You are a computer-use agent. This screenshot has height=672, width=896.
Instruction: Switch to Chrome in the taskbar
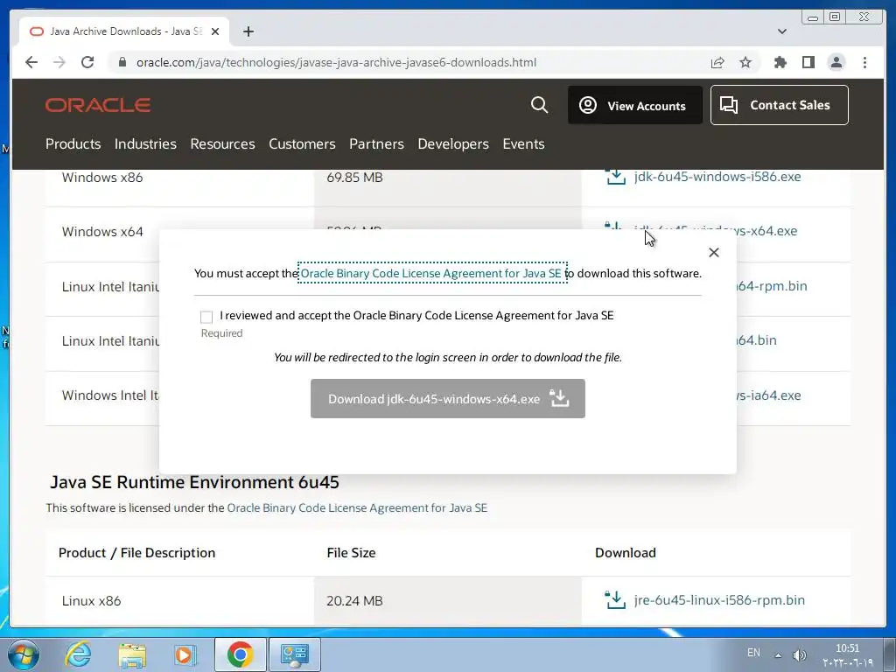pyautogui.click(x=240, y=654)
